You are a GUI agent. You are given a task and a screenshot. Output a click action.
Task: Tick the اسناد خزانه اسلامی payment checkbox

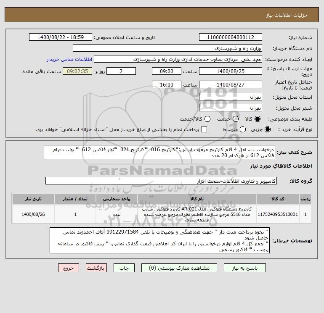tap(204, 129)
